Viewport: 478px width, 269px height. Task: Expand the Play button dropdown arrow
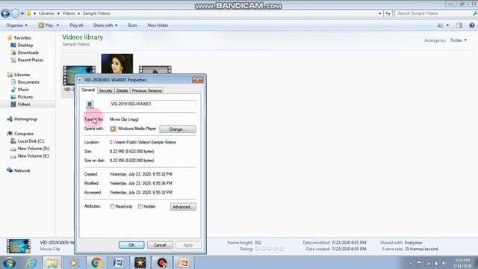(x=58, y=25)
